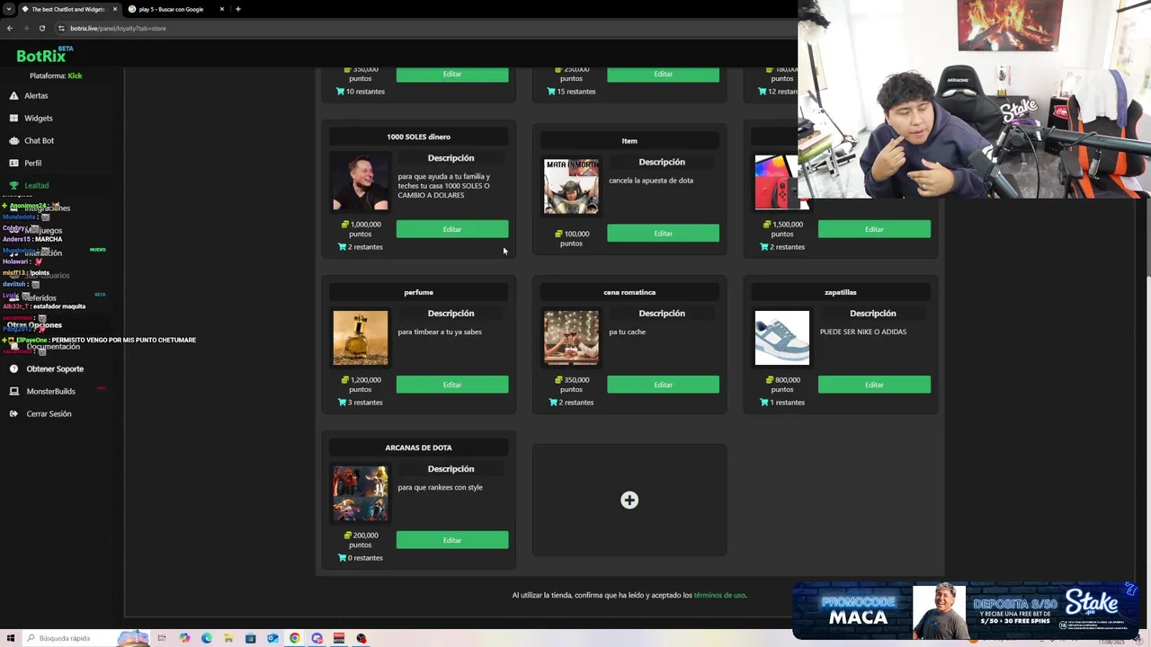
Task: Click the ARCANAS DE DOTA thumbnail
Action: pos(361,493)
